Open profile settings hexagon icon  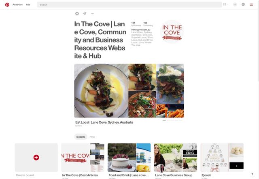[77, 13]
